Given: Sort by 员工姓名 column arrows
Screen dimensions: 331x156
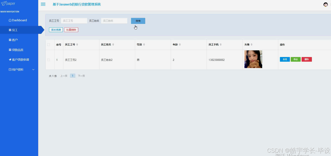Looking at the screenshot, I should click(113, 45).
